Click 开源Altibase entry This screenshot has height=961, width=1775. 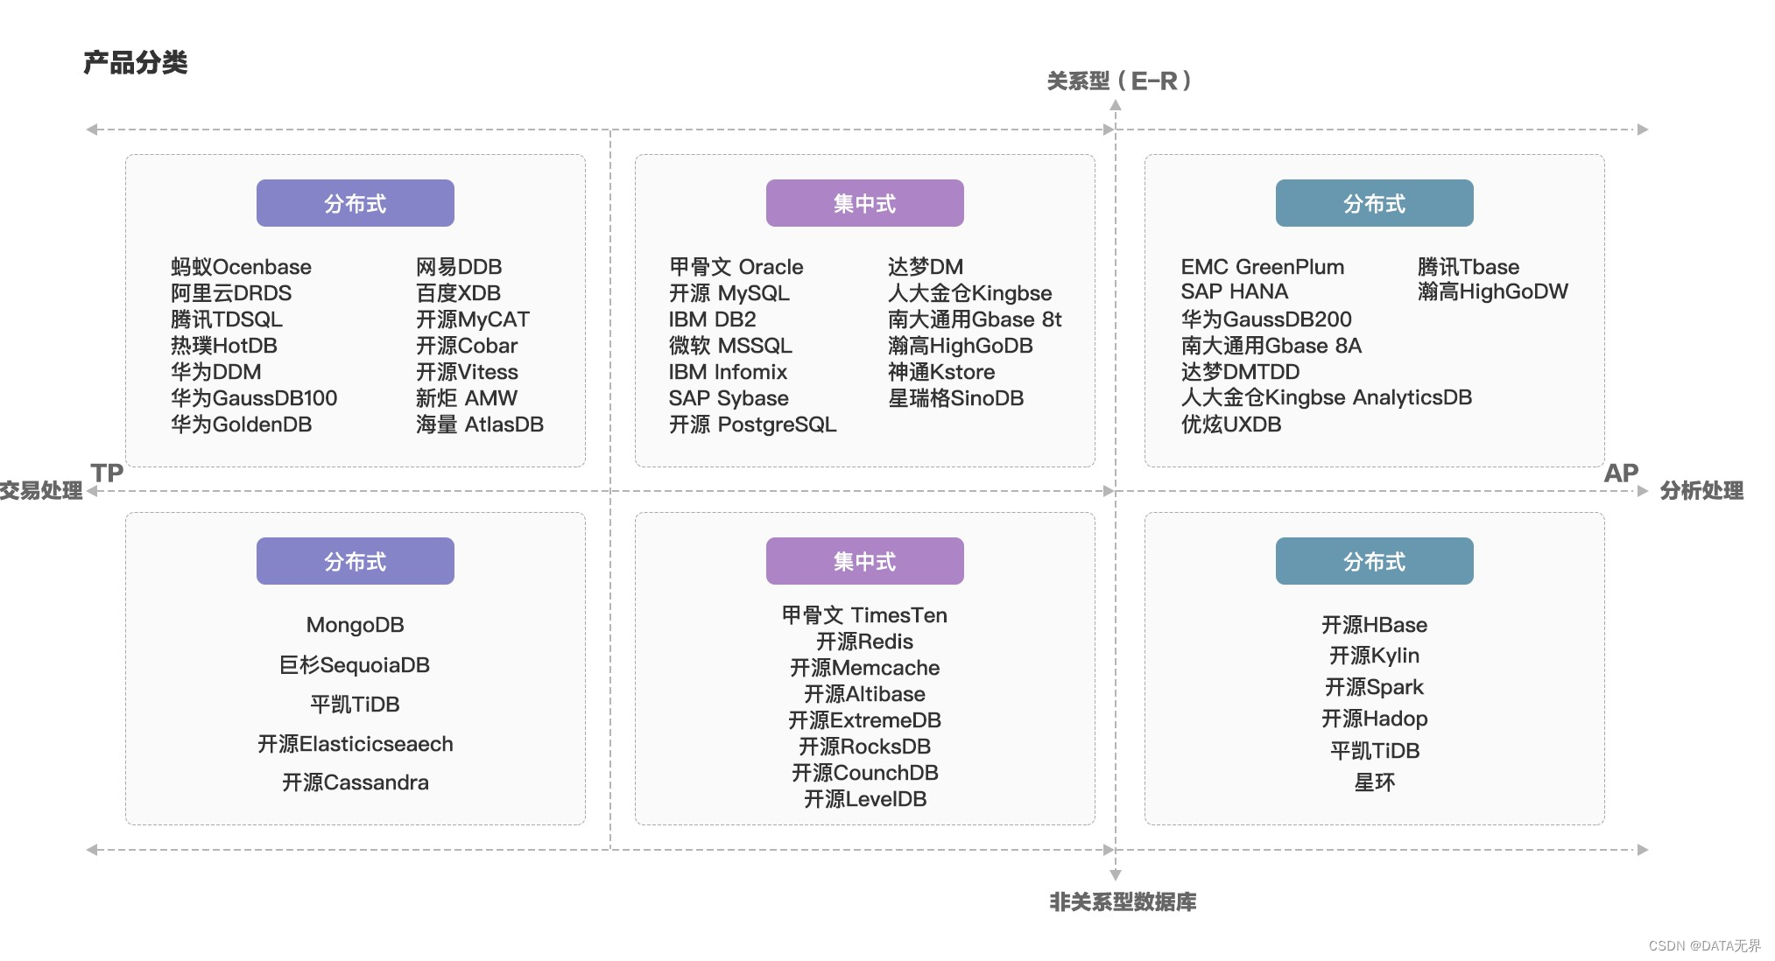click(865, 694)
